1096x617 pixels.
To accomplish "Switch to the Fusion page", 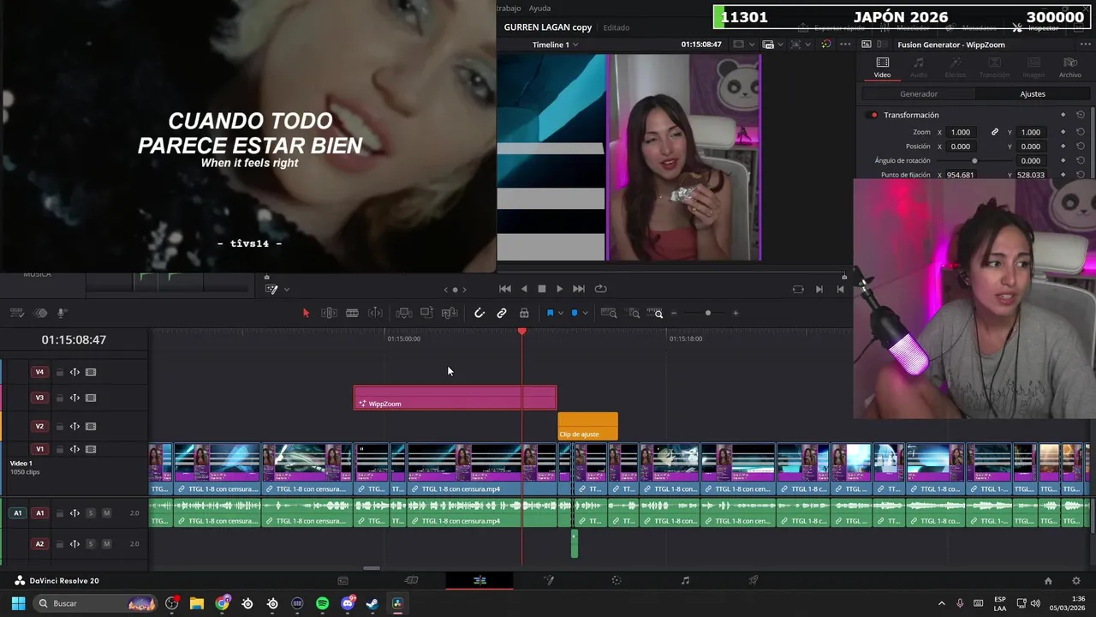I will tap(548, 580).
